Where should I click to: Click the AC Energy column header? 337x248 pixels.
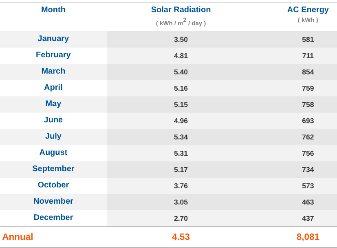308,10
